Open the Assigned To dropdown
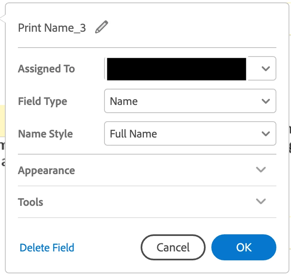The image size is (291, 275). click(x=190, y=68)
